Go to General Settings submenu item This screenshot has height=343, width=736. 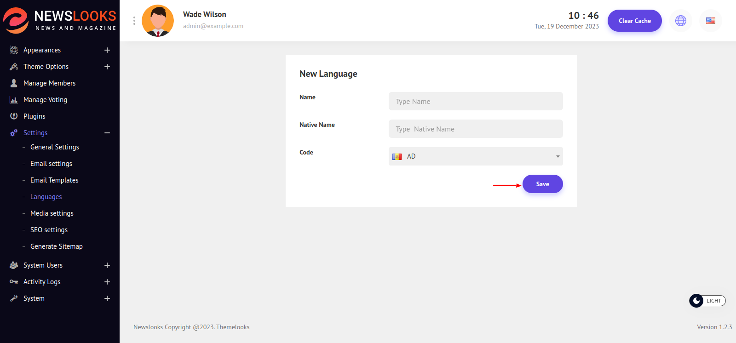(x=54, y=147)
